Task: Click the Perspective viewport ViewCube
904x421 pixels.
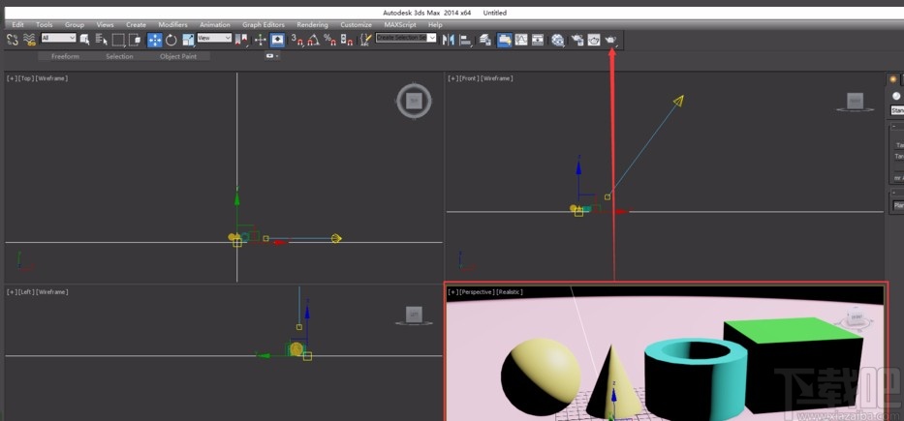Action: tap(857, 317)
